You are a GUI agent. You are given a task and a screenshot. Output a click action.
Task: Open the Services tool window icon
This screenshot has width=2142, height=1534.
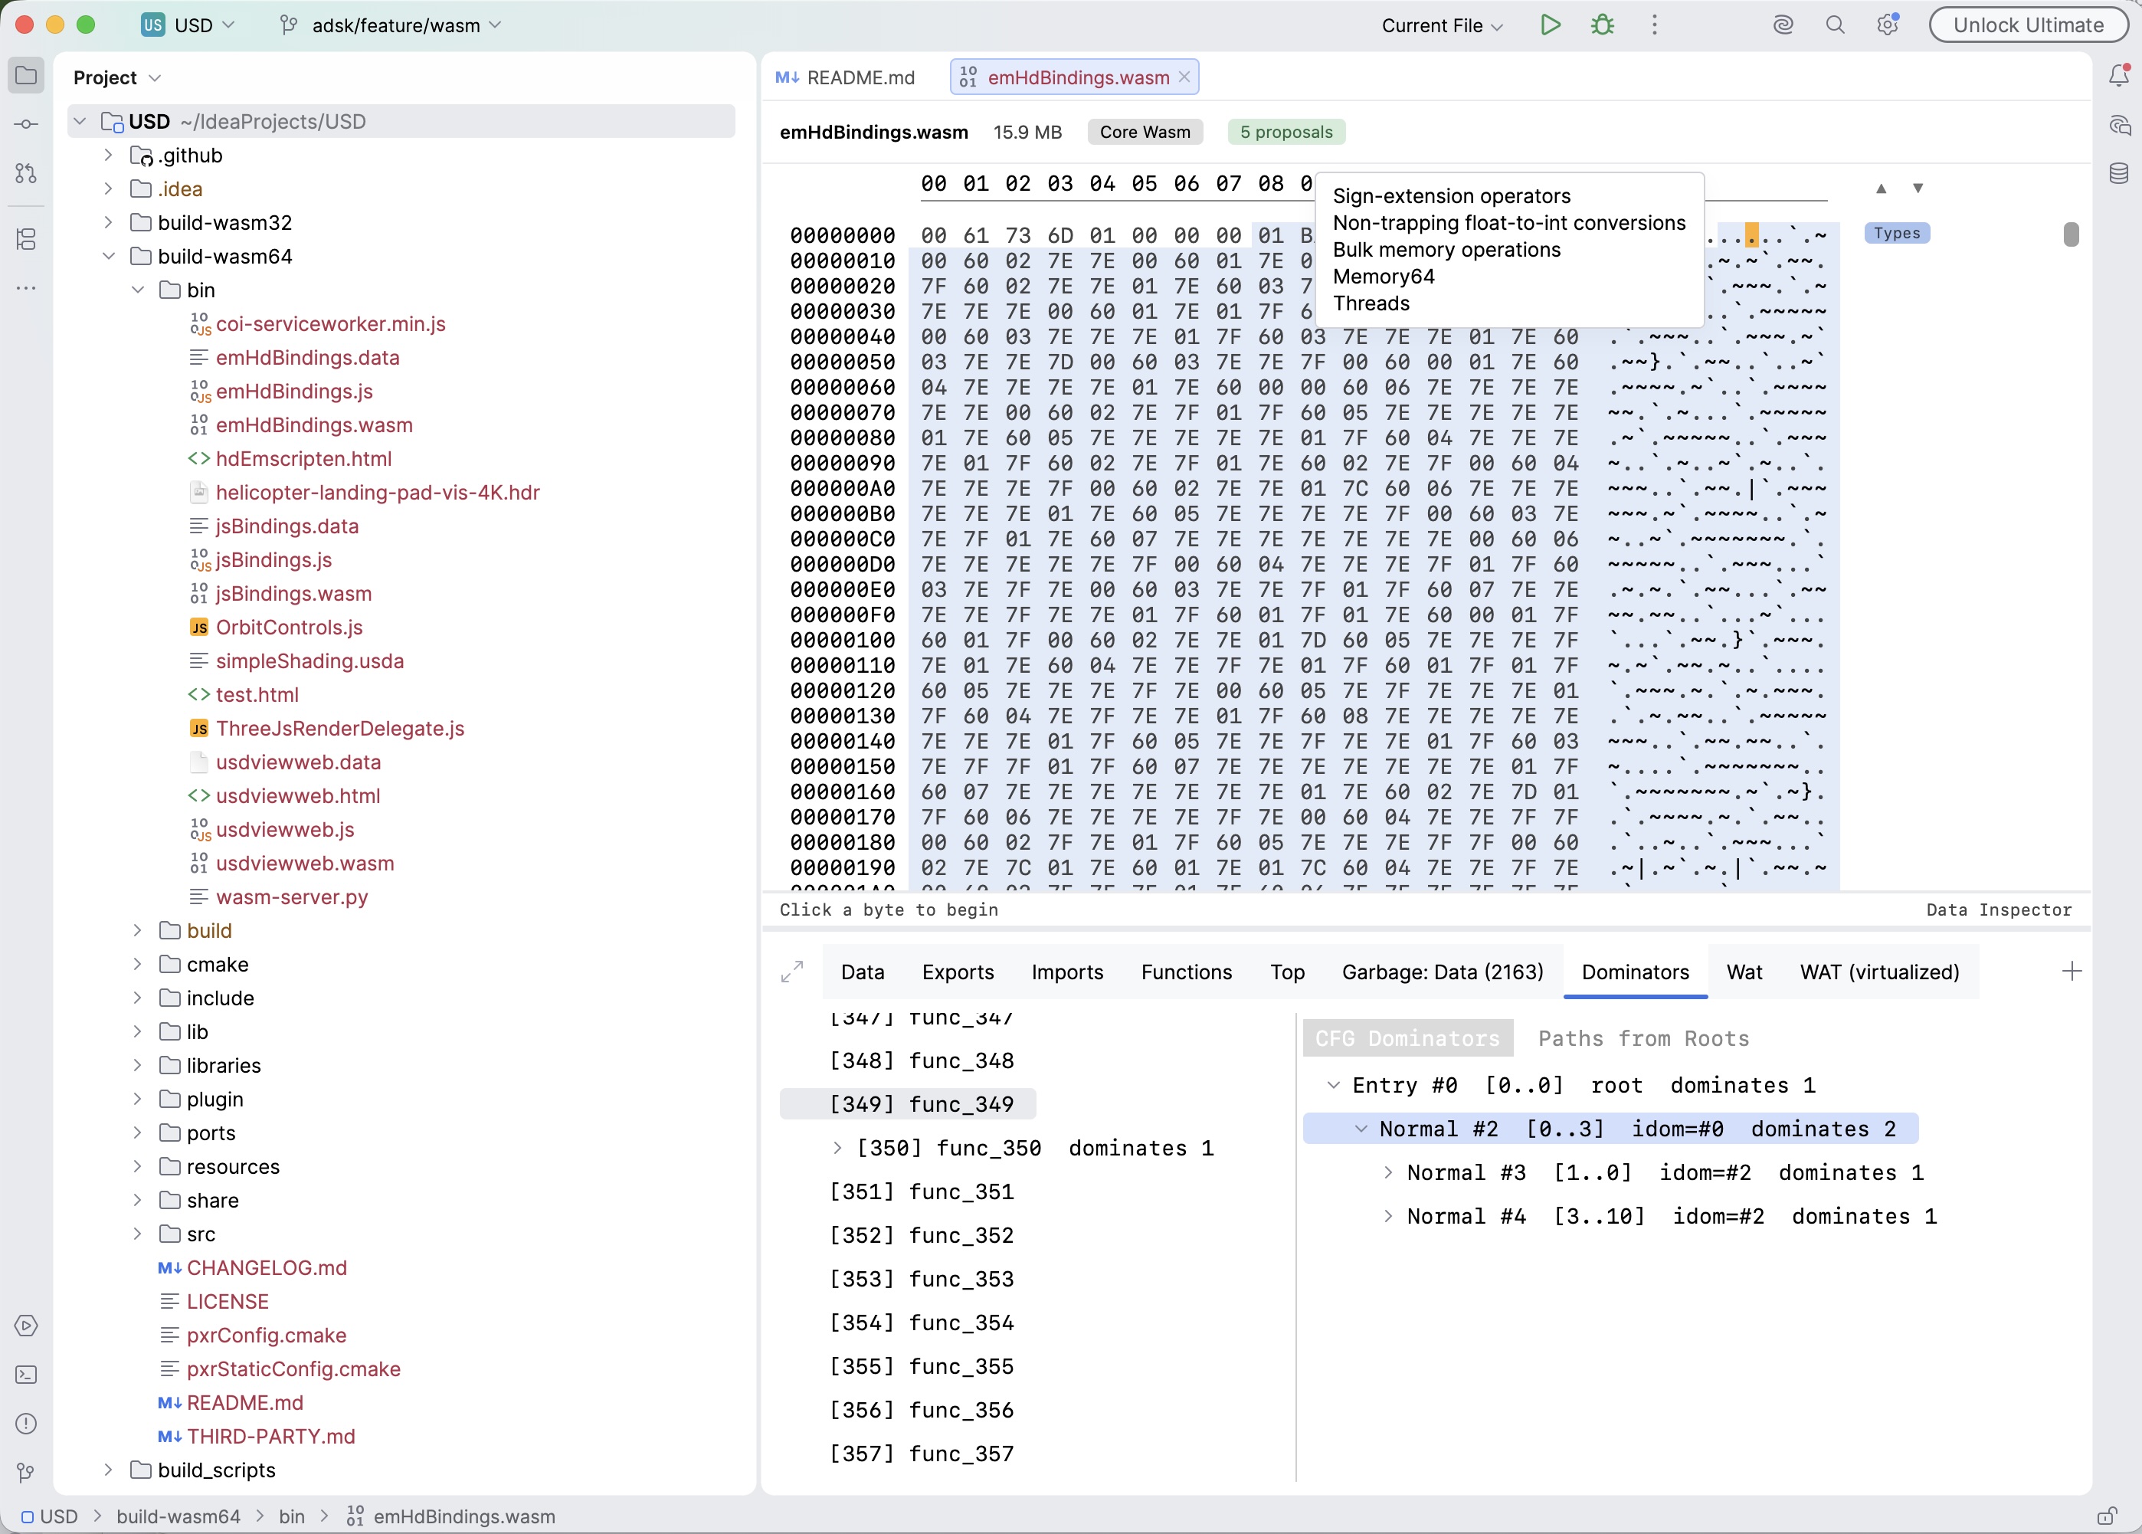pos(27,1326)
